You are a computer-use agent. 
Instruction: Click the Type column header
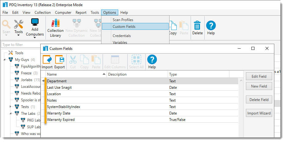(199, 74)
